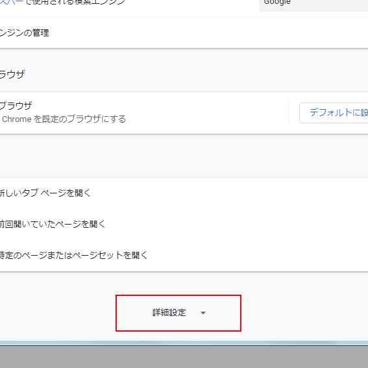Click the デフォルトに設定 button

tap(334, 113)
